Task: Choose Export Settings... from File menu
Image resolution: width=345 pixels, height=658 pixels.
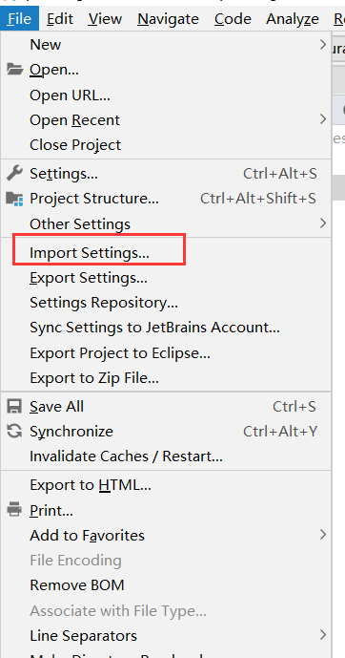Action: point(166,278)
